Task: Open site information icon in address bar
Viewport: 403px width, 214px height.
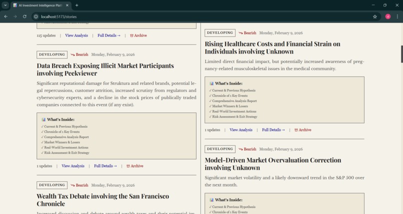Action: (36, 16)
